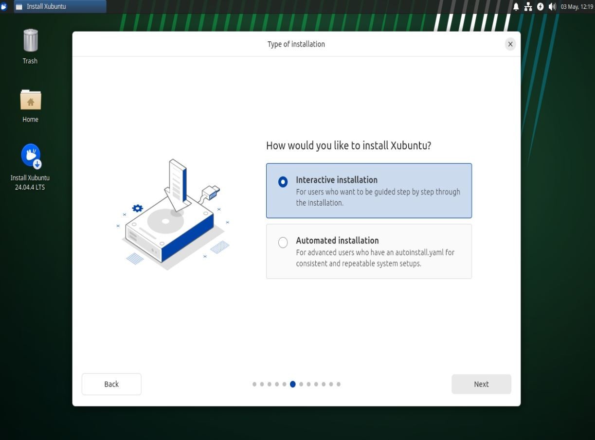Click the highlighted current step dot

tap(292, 384)
